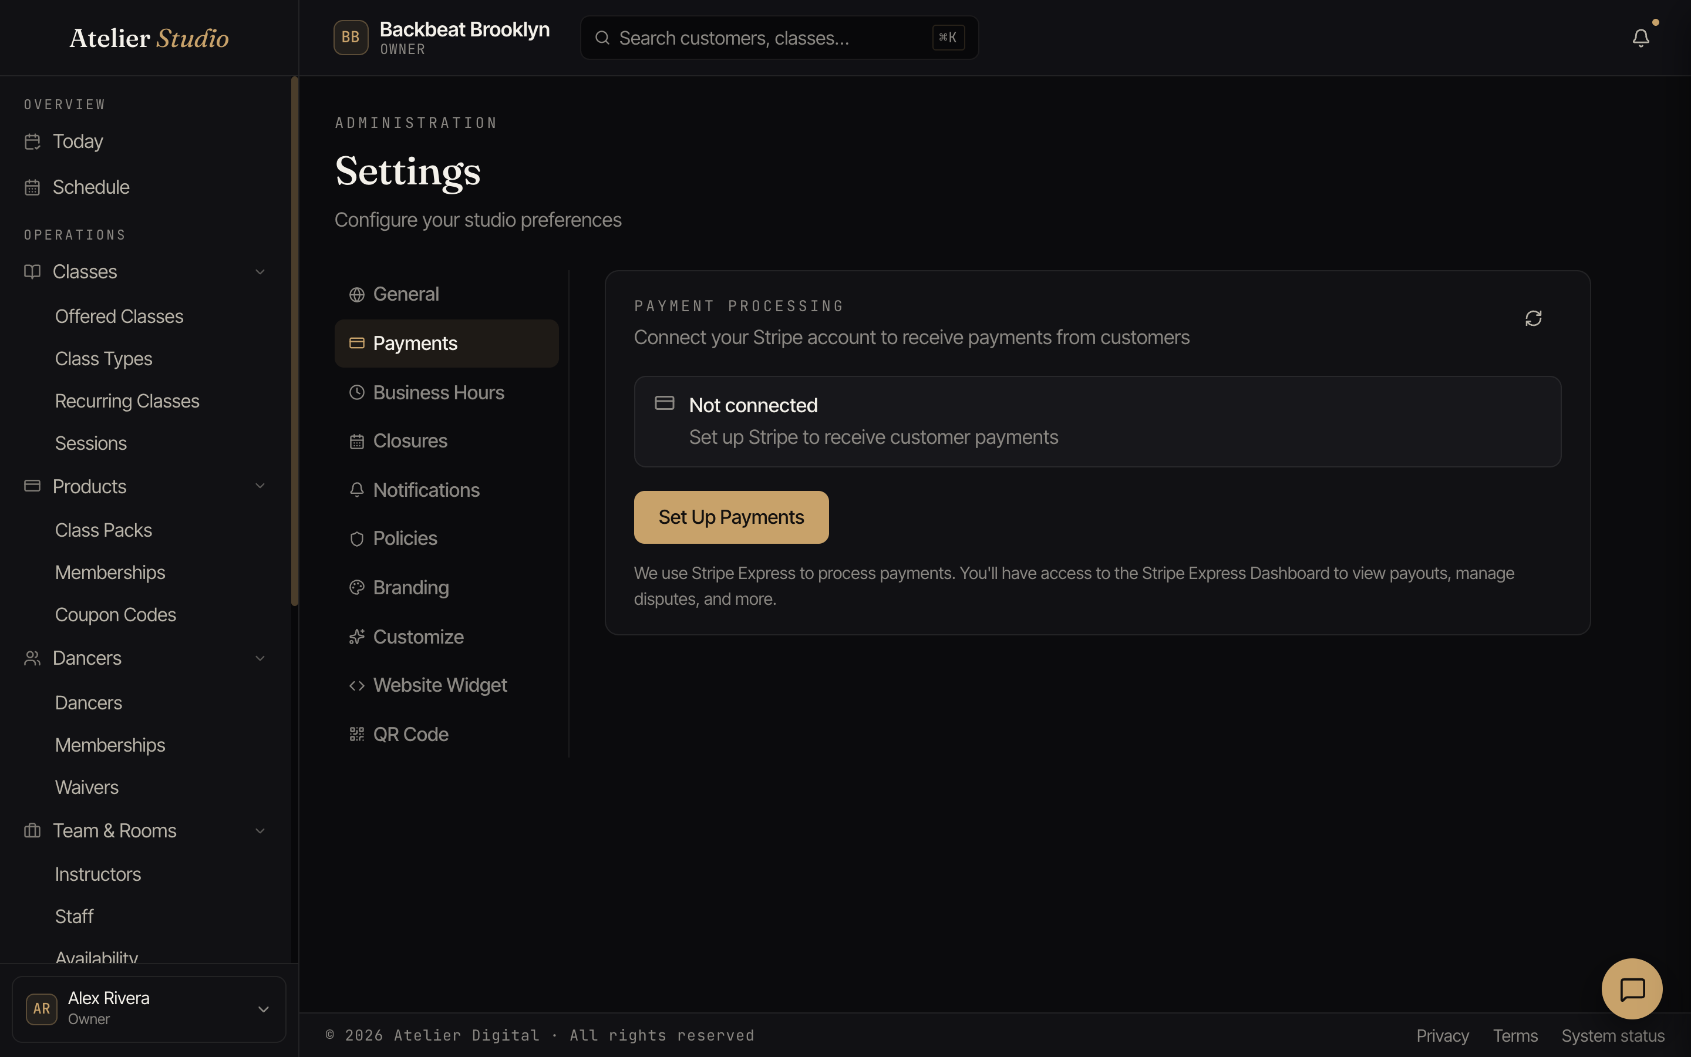Click the search magnifier icon
Screen dimensions: 1691x1057
click(x=602, y=38)
